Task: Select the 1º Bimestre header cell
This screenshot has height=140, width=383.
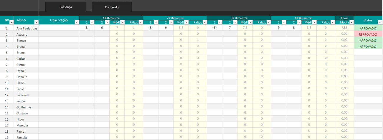Action: (x=111, y=18)
